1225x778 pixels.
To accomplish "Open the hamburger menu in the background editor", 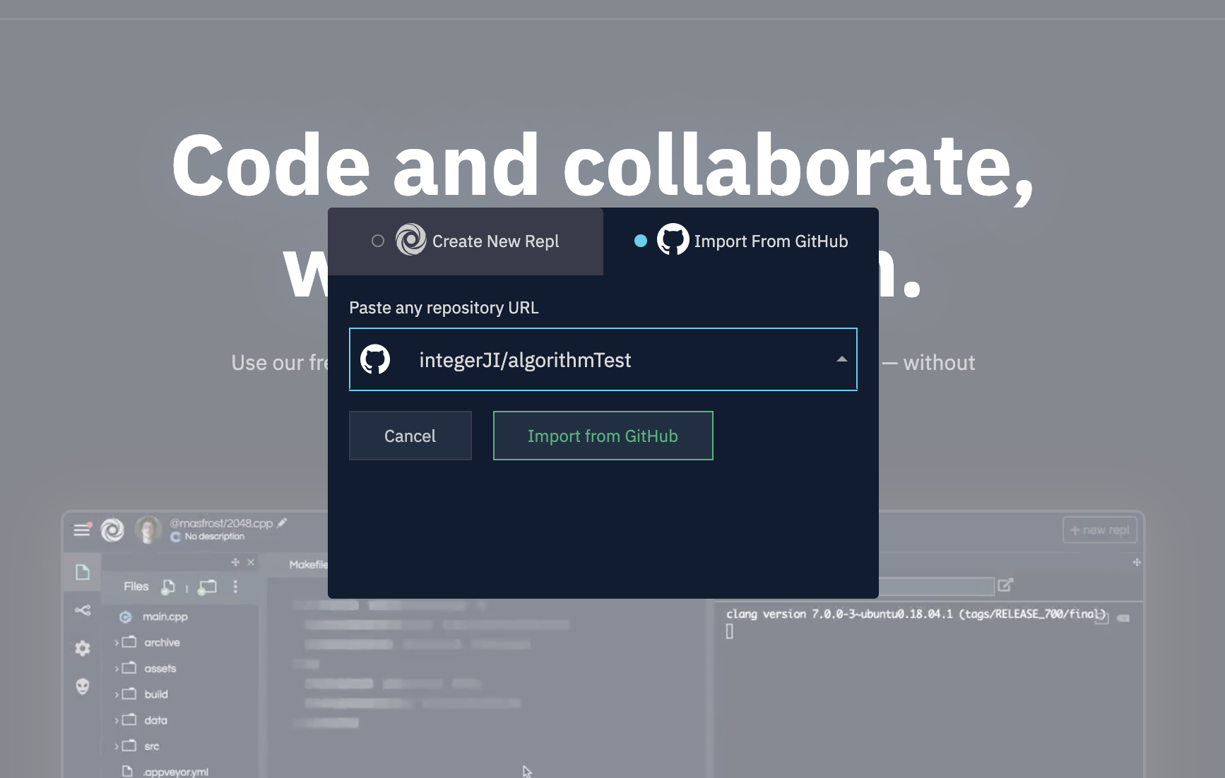I will [82, 529].
